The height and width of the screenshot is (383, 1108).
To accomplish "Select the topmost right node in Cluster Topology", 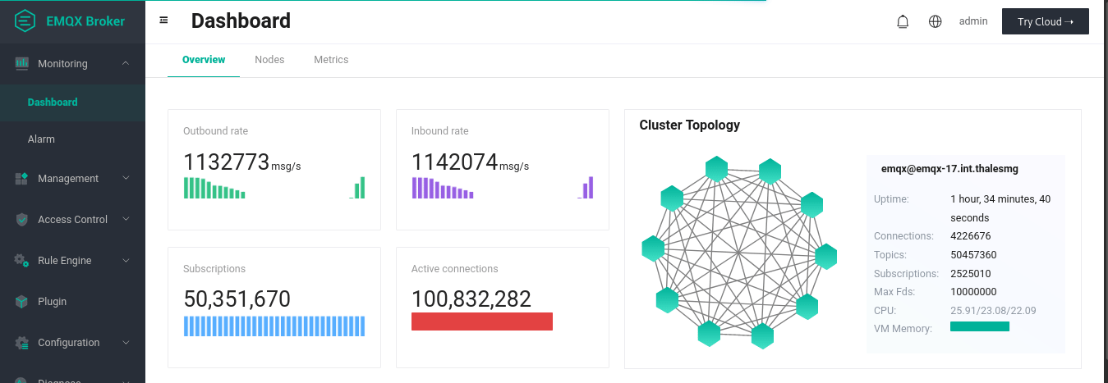I will (x=770, y=171).
